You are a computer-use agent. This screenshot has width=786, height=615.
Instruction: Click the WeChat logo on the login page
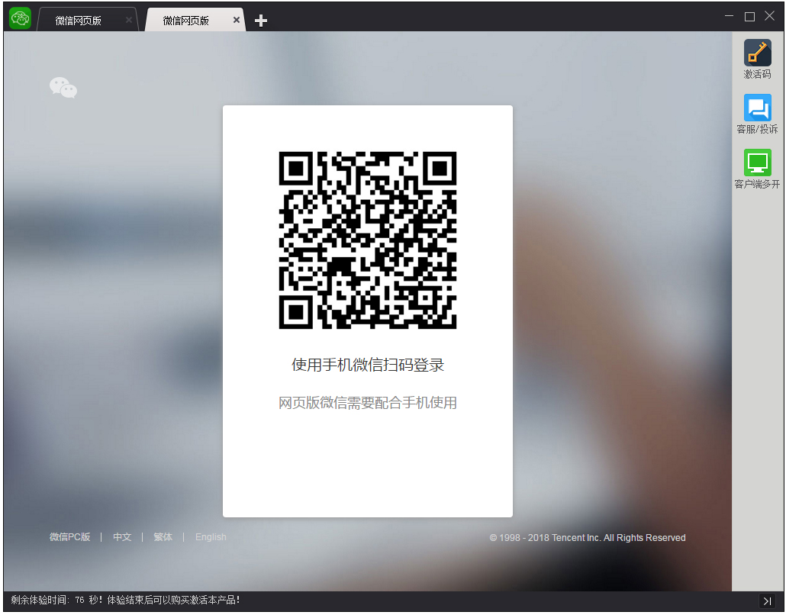click(63, 88)
